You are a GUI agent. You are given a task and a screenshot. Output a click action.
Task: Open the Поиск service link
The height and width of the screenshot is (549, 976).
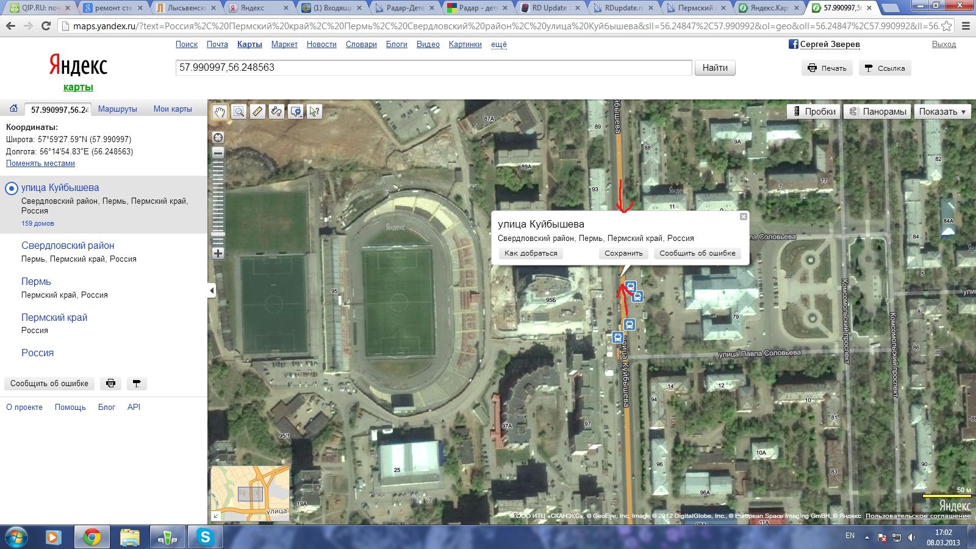click(187, 45)
